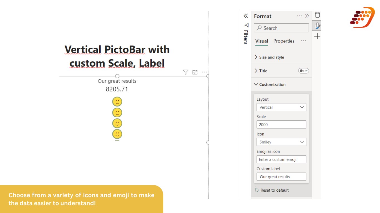Viewport: 380px width, 213px height.
Task: Open the Data pane cylinder icon
Action: click(x=317, y=15)
